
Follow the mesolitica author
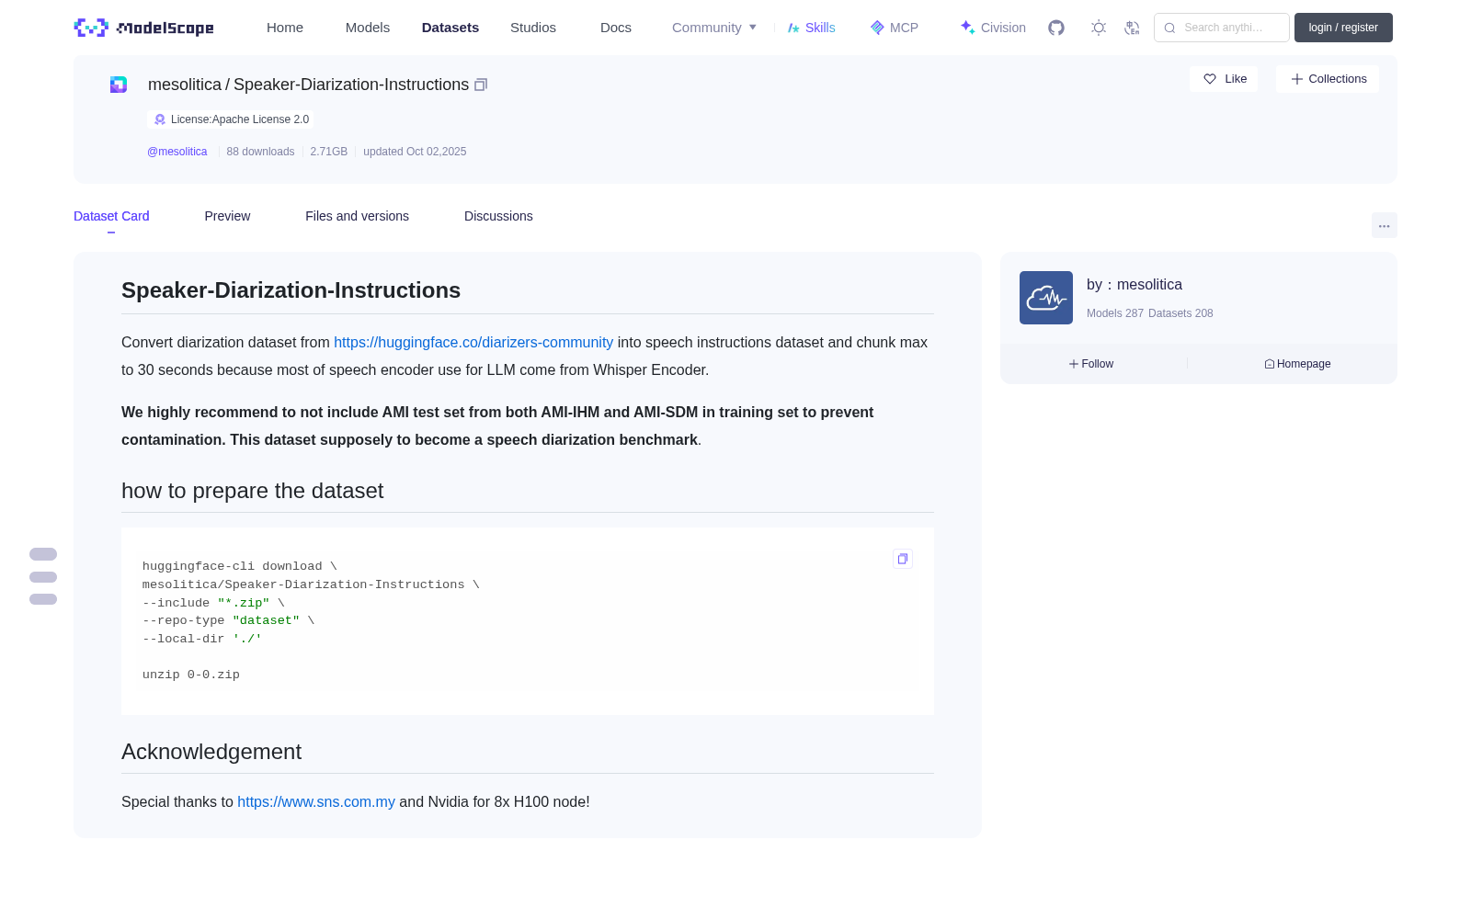pyautogui.click(x=1091, y=364)
